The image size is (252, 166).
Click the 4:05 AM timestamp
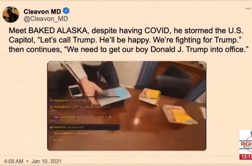point(13,161)
